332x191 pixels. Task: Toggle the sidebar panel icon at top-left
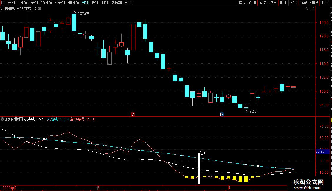coord(3,3)
